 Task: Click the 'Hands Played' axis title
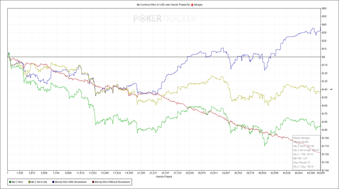click(164, 177)
